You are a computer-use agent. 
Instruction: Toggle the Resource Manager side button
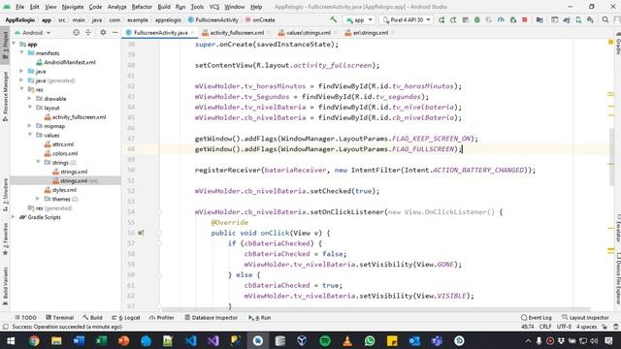(5, 96)
